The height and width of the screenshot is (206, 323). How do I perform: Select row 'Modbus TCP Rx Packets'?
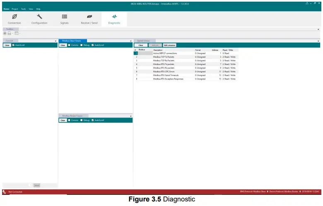point(186,61)
